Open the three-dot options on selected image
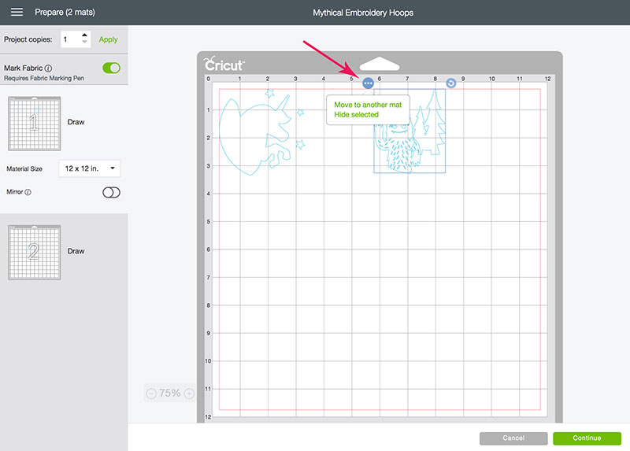The width and height of the screenshot is (630, 451). (368, 83)
